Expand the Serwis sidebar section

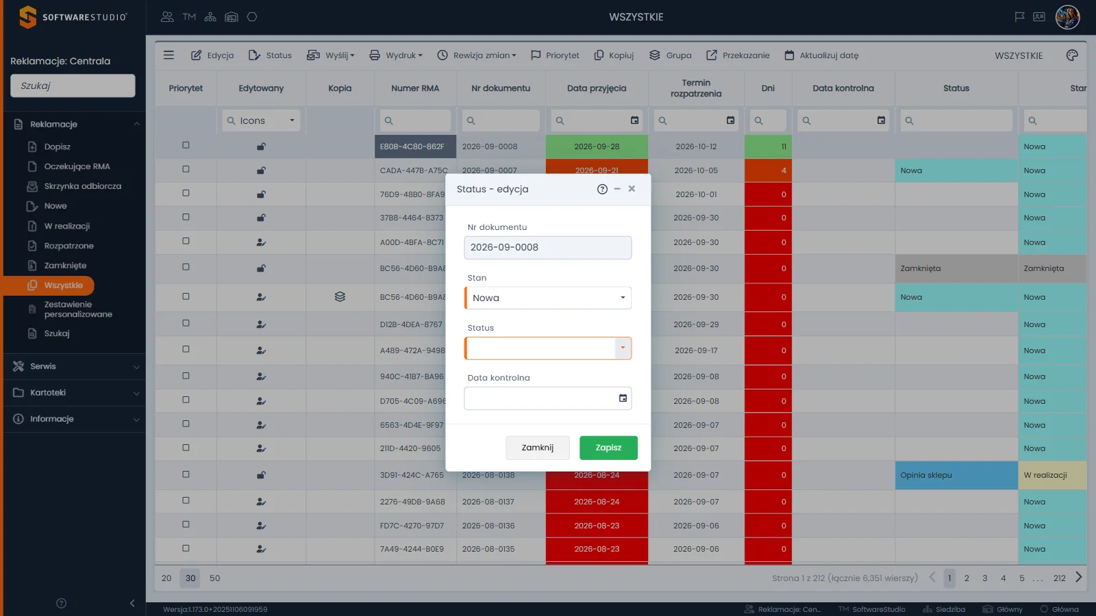(x=74, y=366)
